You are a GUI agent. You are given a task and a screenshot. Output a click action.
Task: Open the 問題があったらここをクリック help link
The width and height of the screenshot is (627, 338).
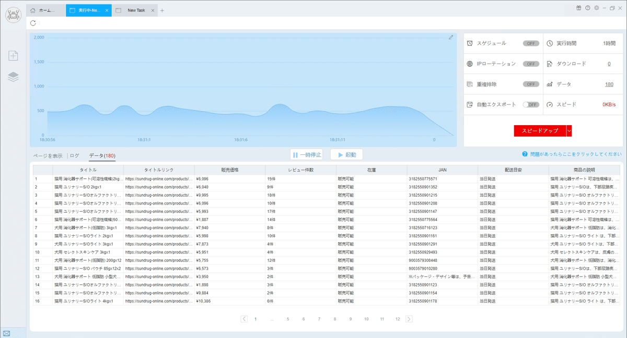575,154
